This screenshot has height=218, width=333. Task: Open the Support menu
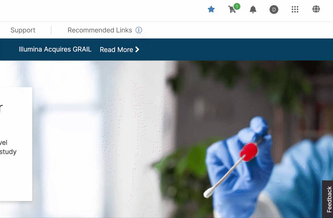tap(23, 30)
